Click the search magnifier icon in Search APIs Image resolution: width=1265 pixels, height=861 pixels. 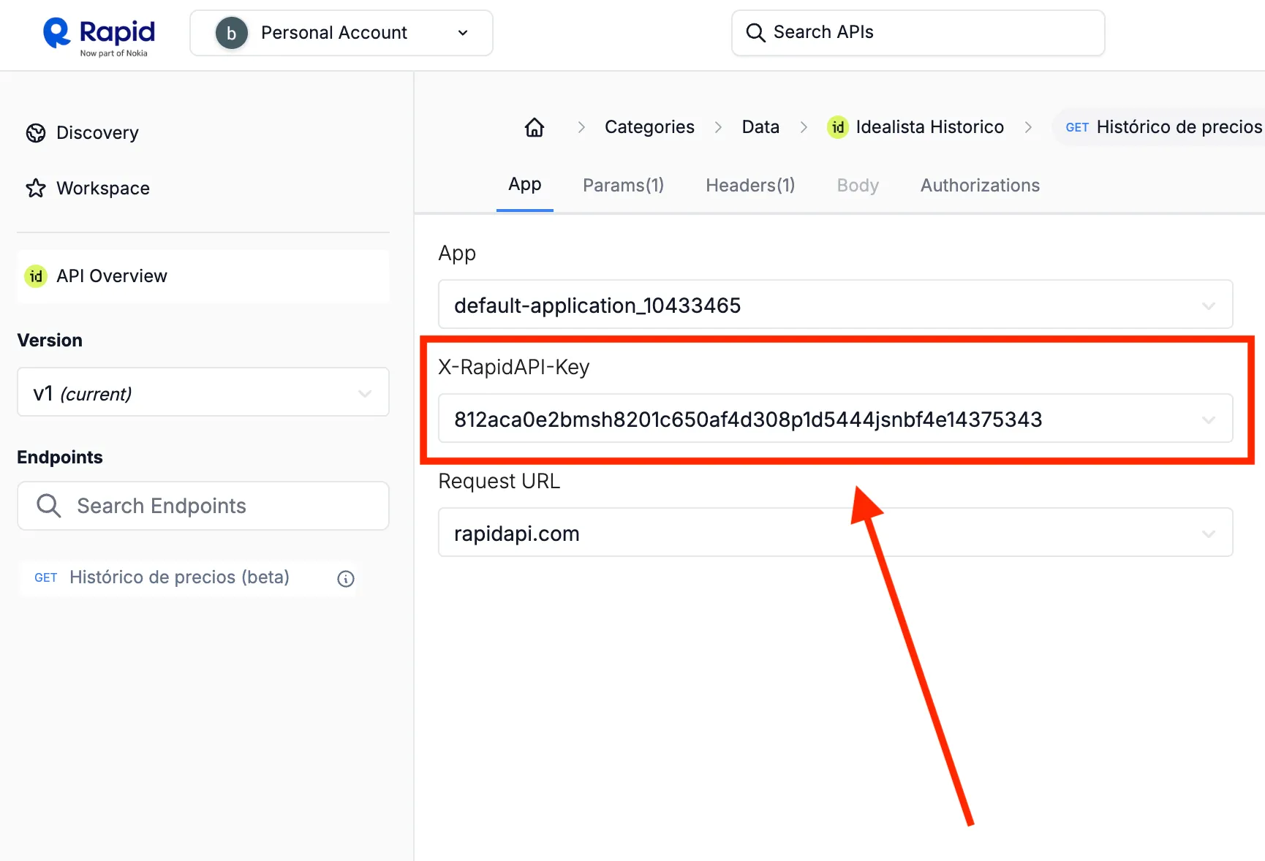(755, 33)
